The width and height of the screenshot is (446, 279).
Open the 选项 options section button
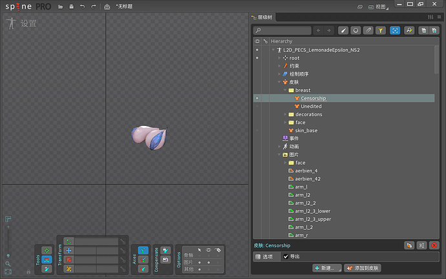click(x=266, y=257)
